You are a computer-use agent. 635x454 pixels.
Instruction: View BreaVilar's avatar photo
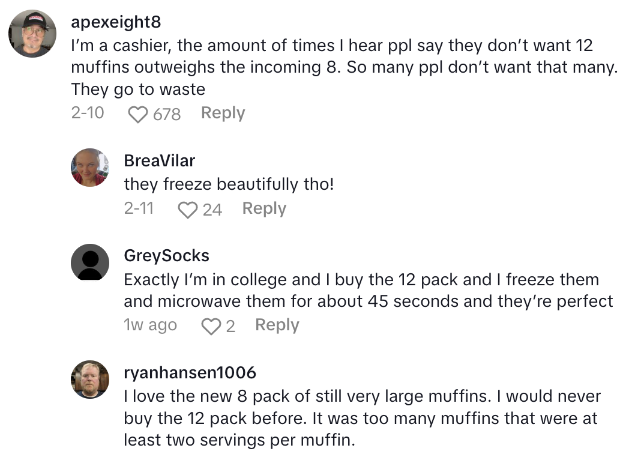[90, 167]
